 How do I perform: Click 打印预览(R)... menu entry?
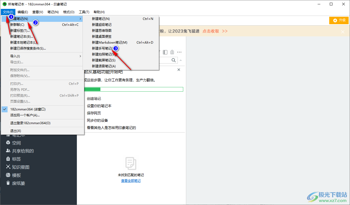click(x=43, y=96)
